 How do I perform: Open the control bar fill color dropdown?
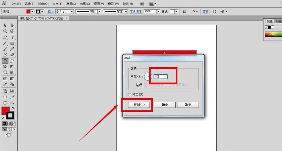[x=32, y=12]
